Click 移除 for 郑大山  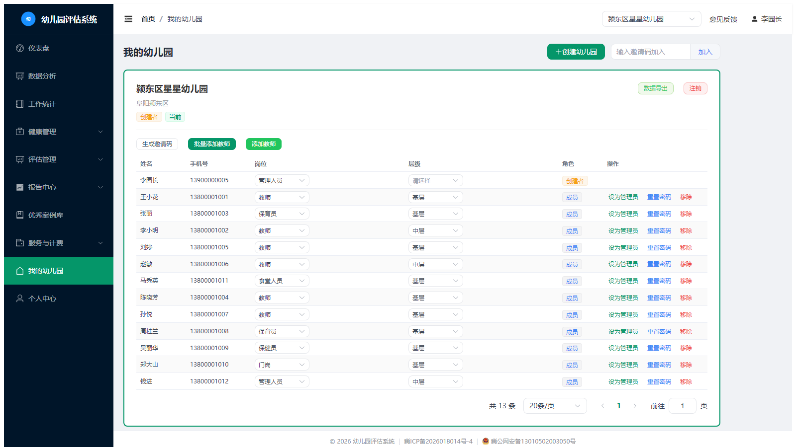point(686,365)
